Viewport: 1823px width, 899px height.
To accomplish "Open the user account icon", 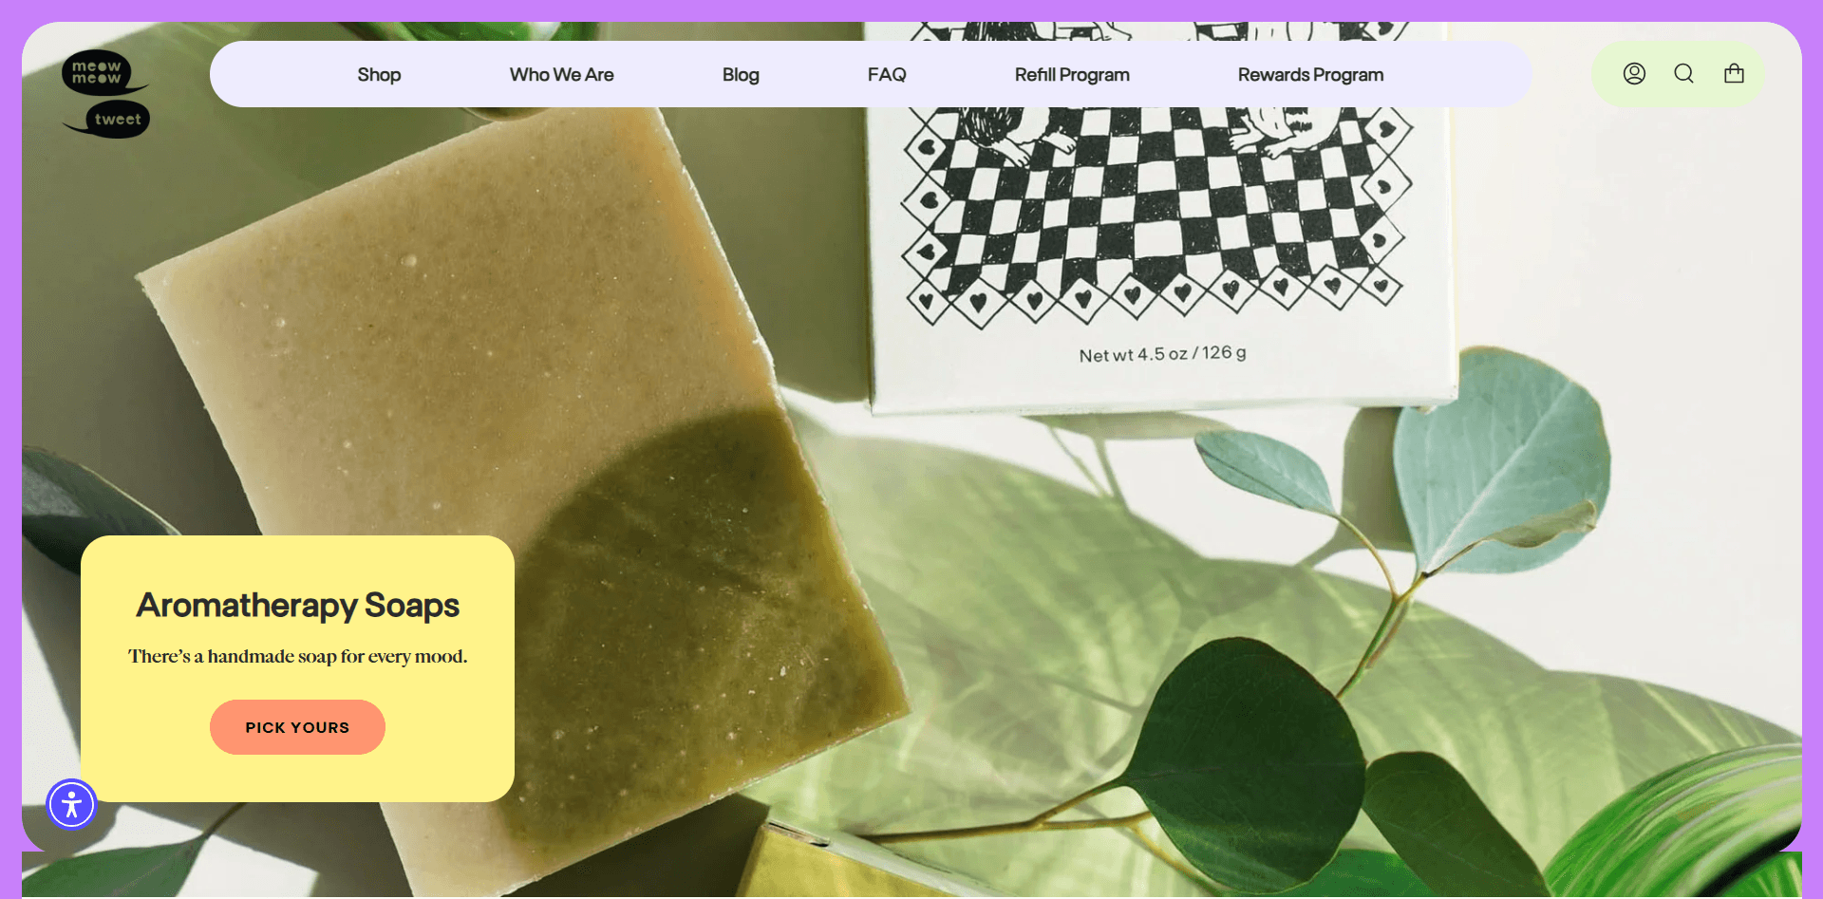I will [x=1633, y=74].
